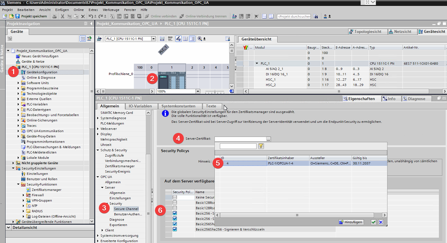
Task: Click the certificate filter text field
Action: [238, 146]
